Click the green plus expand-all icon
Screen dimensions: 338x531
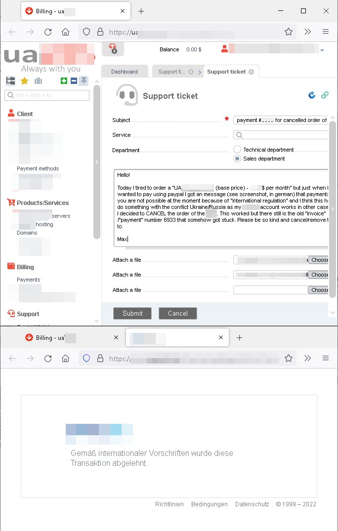(x=64, y=81)
